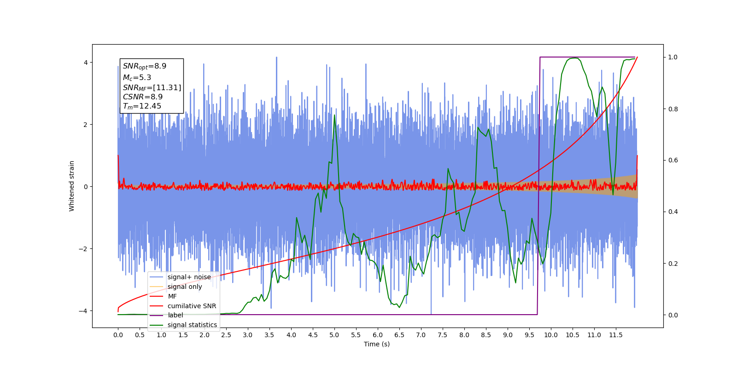Click the green line swatch for signal statistics
The width and height of the screenshot is (737, 368).
pos(157,325)
